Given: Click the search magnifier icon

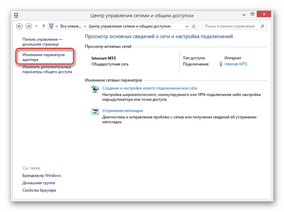Looking at the screenshot, I should [262, 26].
